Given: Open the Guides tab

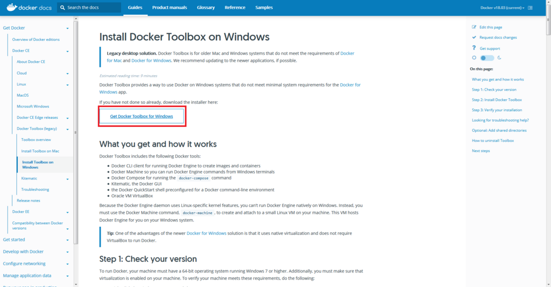Looking at the screenshot, I should (135, 8).
